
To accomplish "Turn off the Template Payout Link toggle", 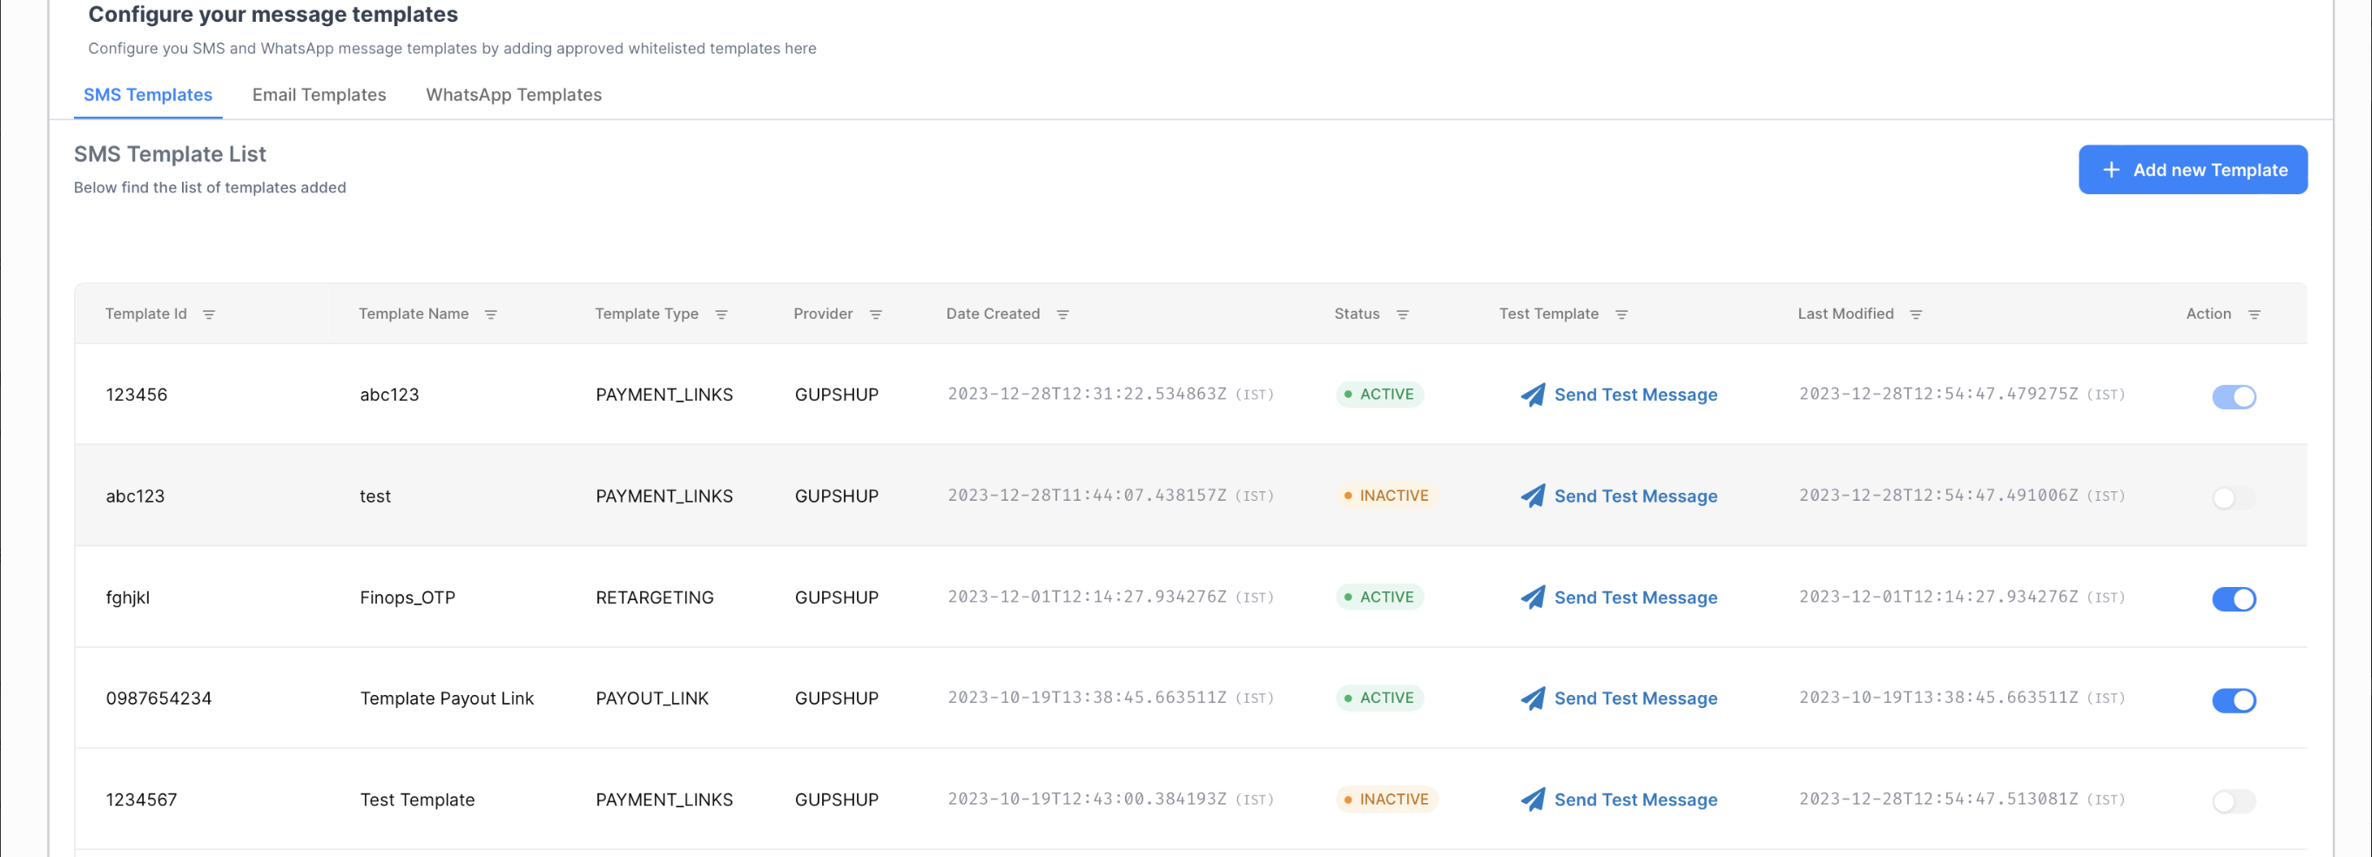I will click(2233, 700).
